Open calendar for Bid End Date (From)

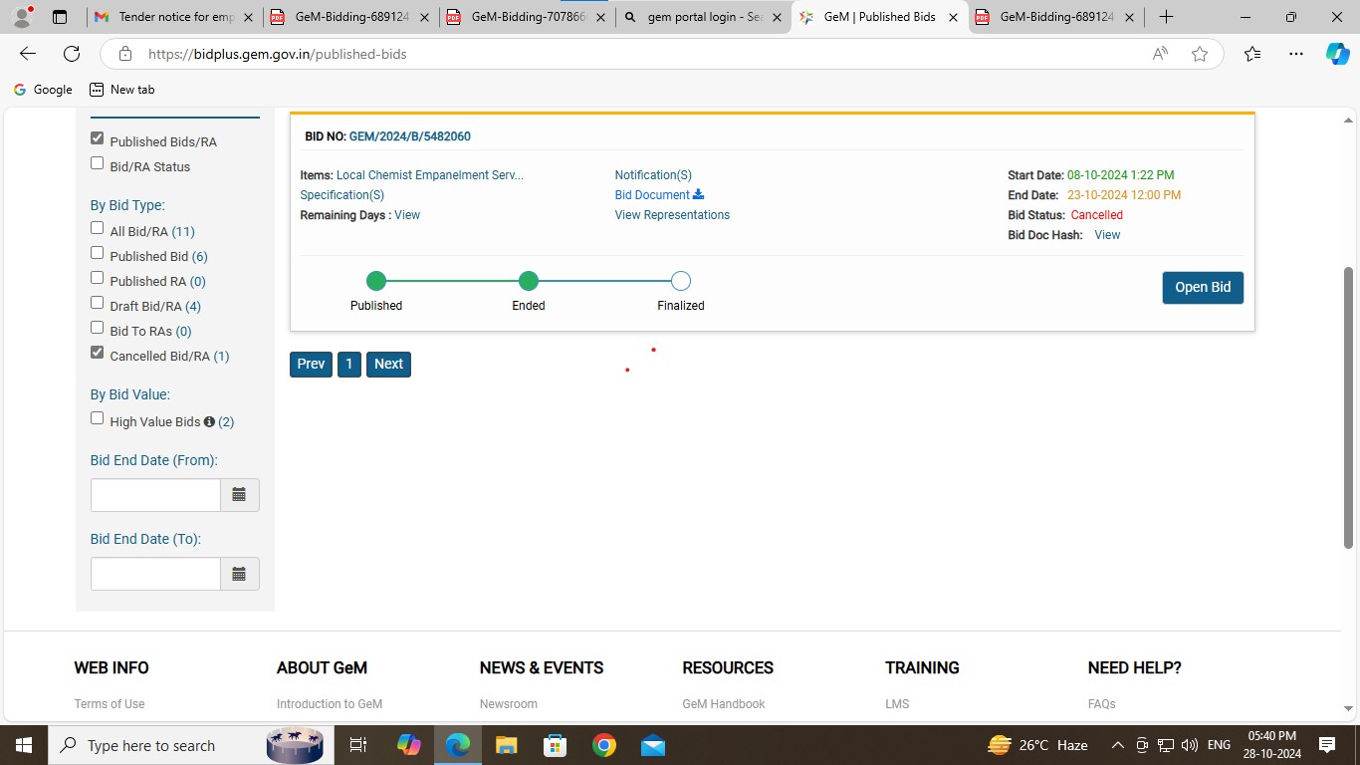(239, 495)
